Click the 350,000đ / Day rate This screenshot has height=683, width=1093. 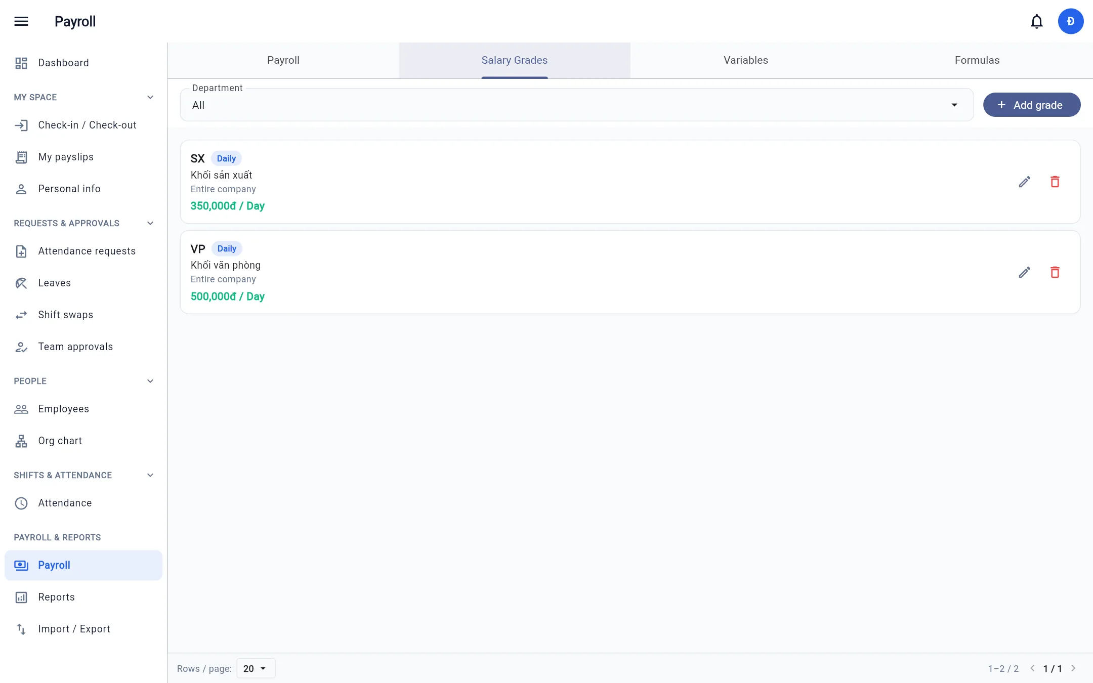click(228, 206)
